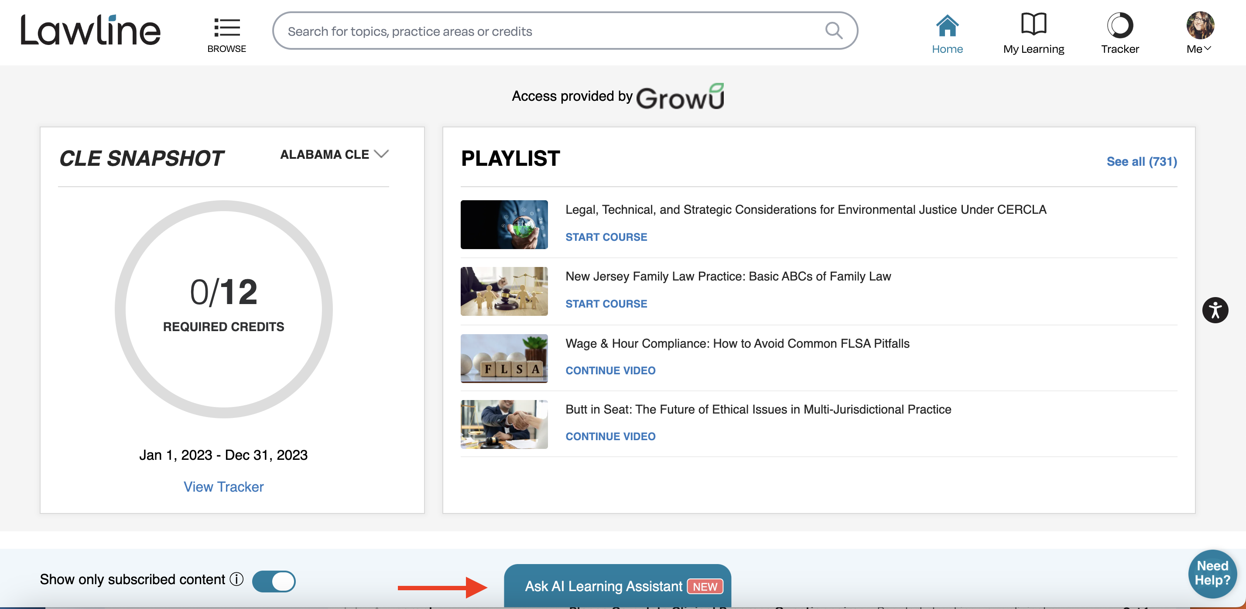Click the subscribed content info icon

click(x=236, y=579)
